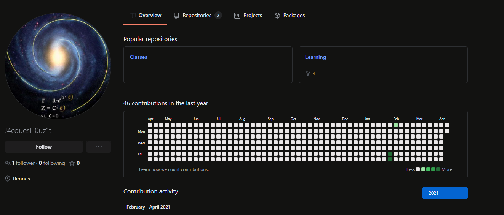Click the fork count 4 on Learning

click(314, 73)
